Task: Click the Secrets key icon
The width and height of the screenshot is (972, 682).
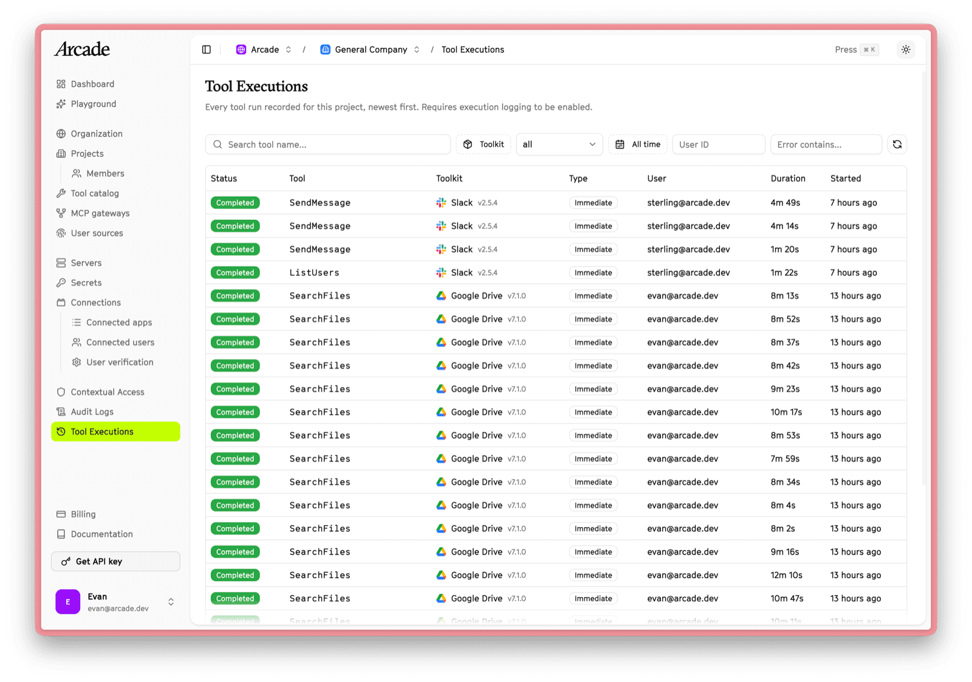Action: pyautogui.click(x=61, y=283)
